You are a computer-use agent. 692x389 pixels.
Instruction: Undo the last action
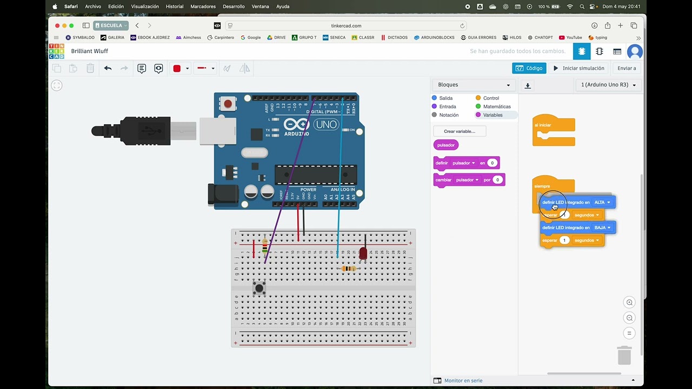108,68
